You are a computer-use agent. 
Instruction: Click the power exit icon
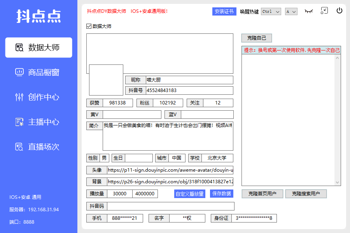point(339,10)
